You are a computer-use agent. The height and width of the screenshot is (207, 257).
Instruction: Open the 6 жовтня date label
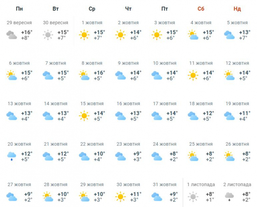pyautogui.click(x=19, y=63)
